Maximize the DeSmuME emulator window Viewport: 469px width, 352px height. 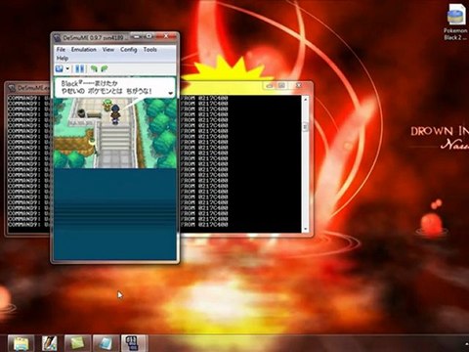(149, 36)
